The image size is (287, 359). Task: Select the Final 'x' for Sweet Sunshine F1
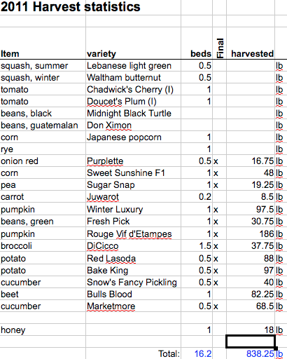[216, 173]
